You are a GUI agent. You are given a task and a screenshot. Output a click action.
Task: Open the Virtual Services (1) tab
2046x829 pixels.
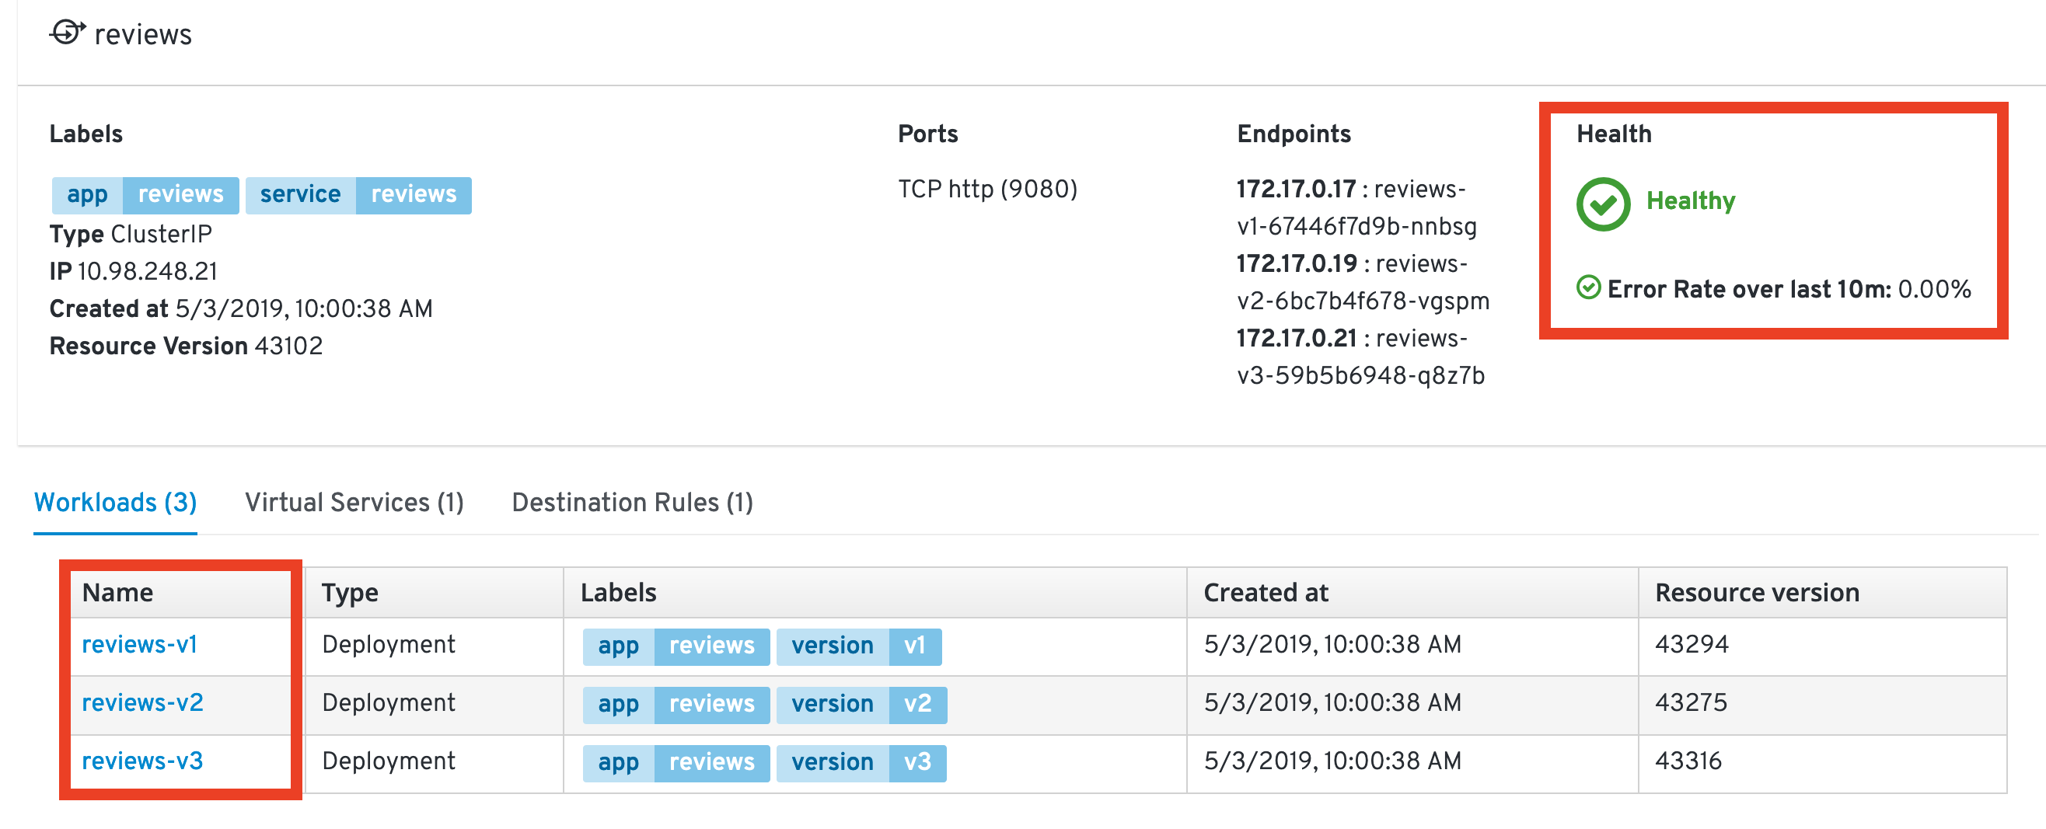pos(354,503)
